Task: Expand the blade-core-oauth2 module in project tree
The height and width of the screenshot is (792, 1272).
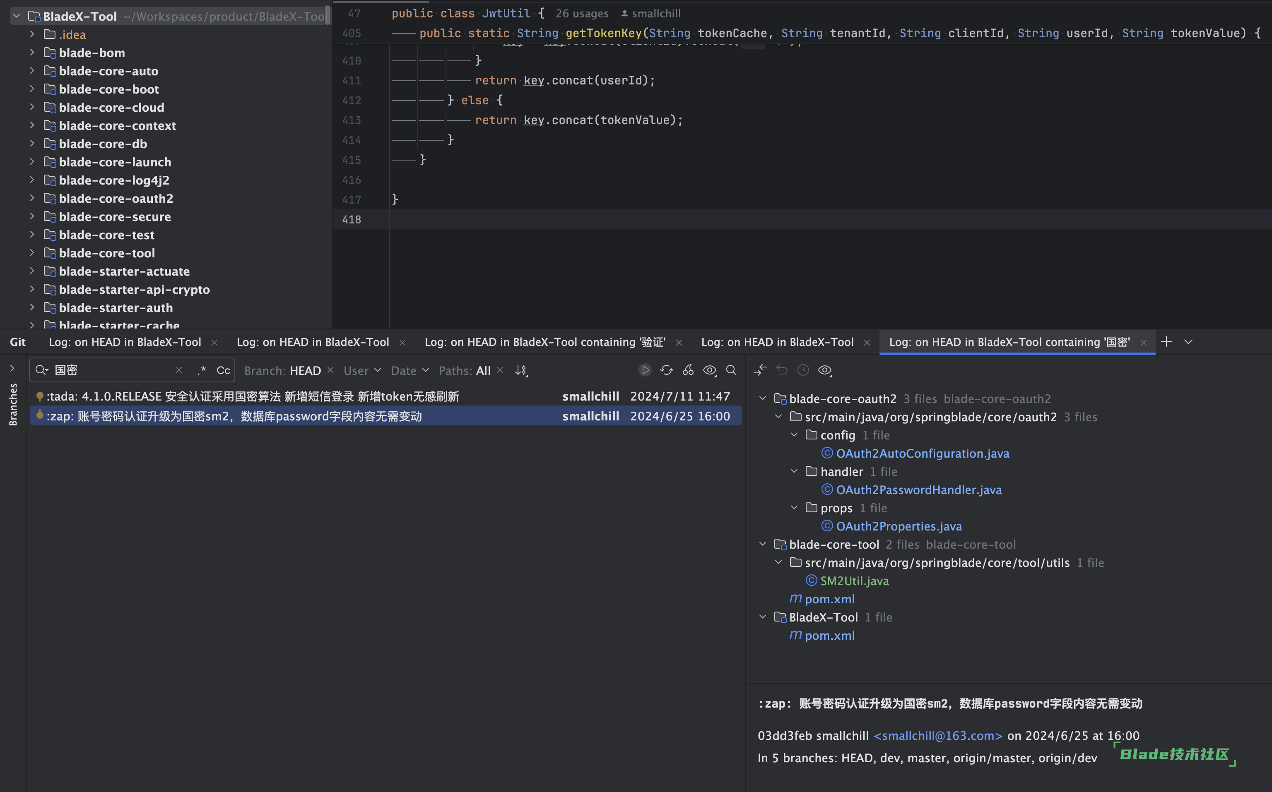Action: [32, 198]
